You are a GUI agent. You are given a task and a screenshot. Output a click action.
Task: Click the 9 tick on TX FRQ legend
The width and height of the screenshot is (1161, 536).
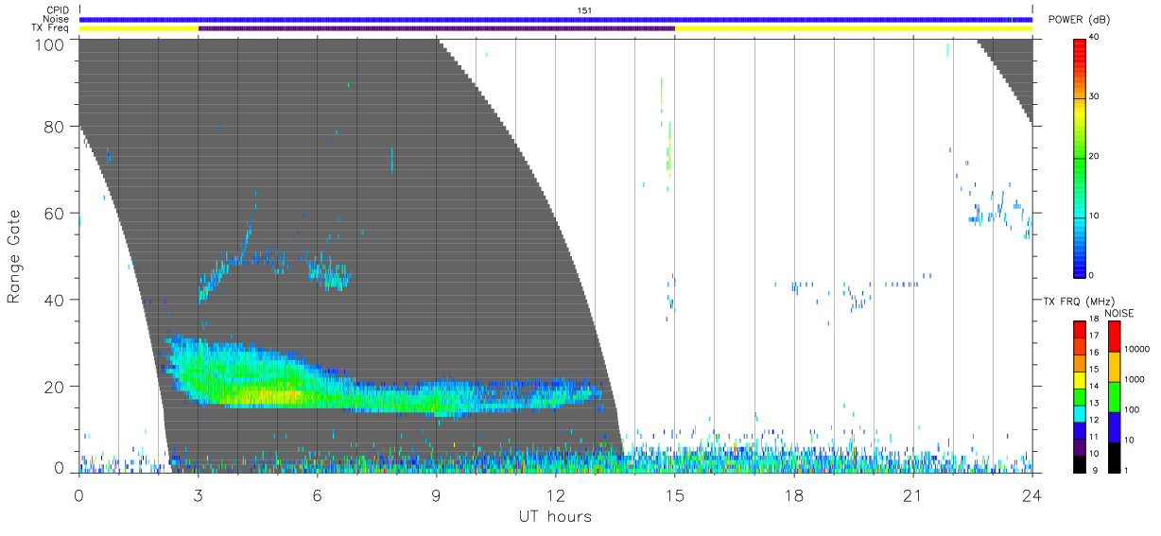coord(1093,470)
